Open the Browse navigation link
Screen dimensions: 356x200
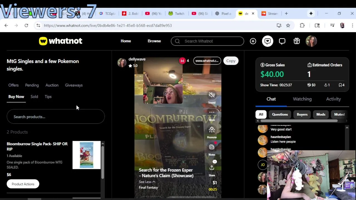tap(154, 41)
